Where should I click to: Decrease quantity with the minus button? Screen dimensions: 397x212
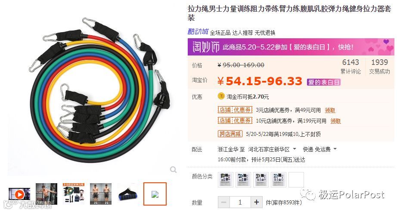(224, 202)
